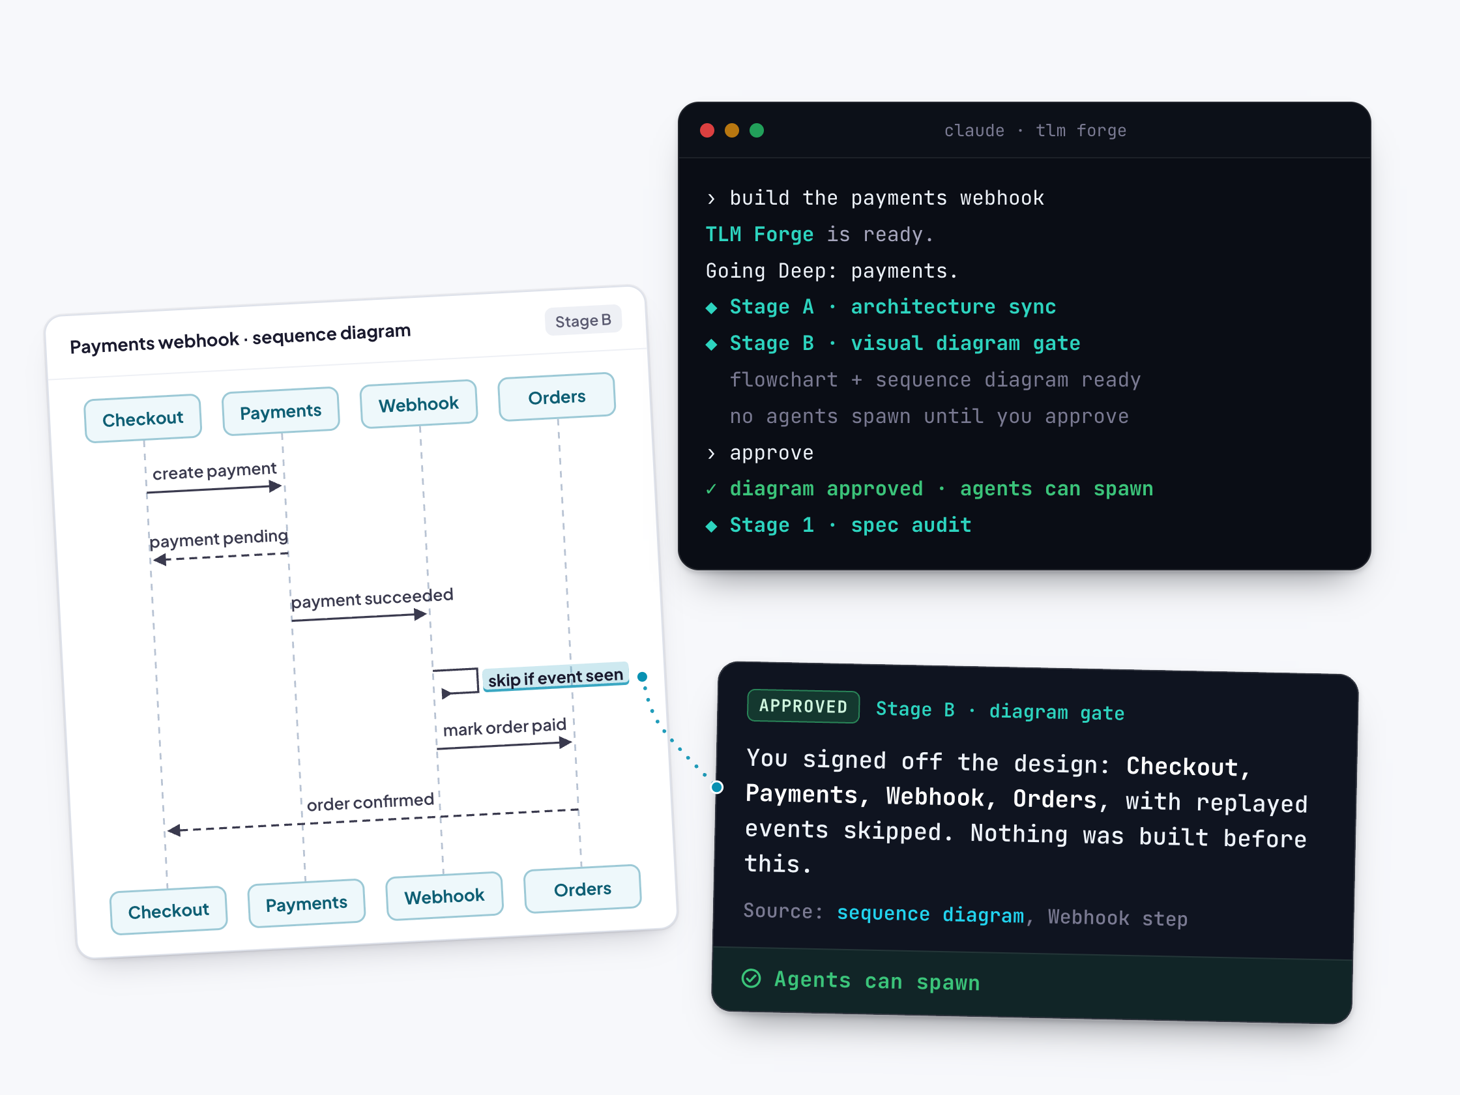
Task: Select the top Payments participant box
Action: pyautogui.click(x=280, y=411)
